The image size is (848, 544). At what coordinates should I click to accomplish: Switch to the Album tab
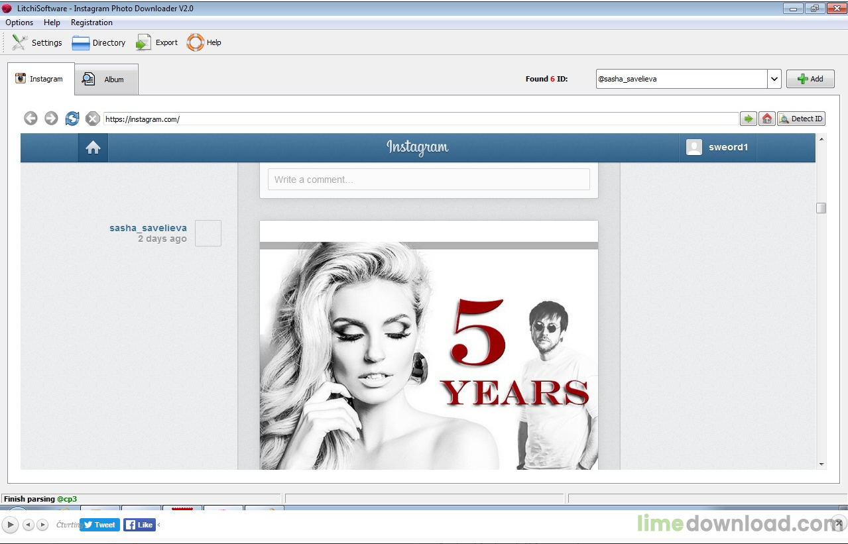click(106, 79)
